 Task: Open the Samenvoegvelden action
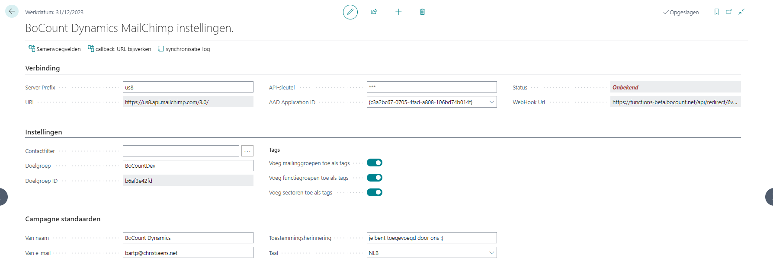pos(55,49)
